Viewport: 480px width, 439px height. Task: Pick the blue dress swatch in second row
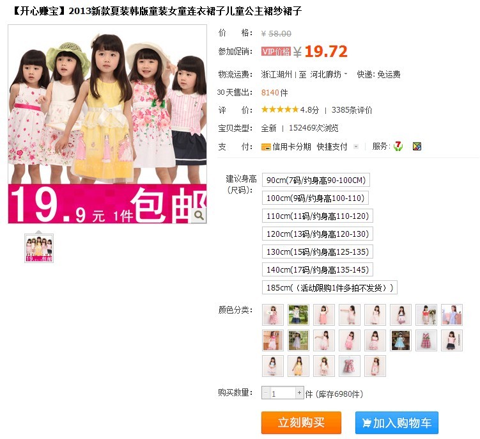[400, 340]
